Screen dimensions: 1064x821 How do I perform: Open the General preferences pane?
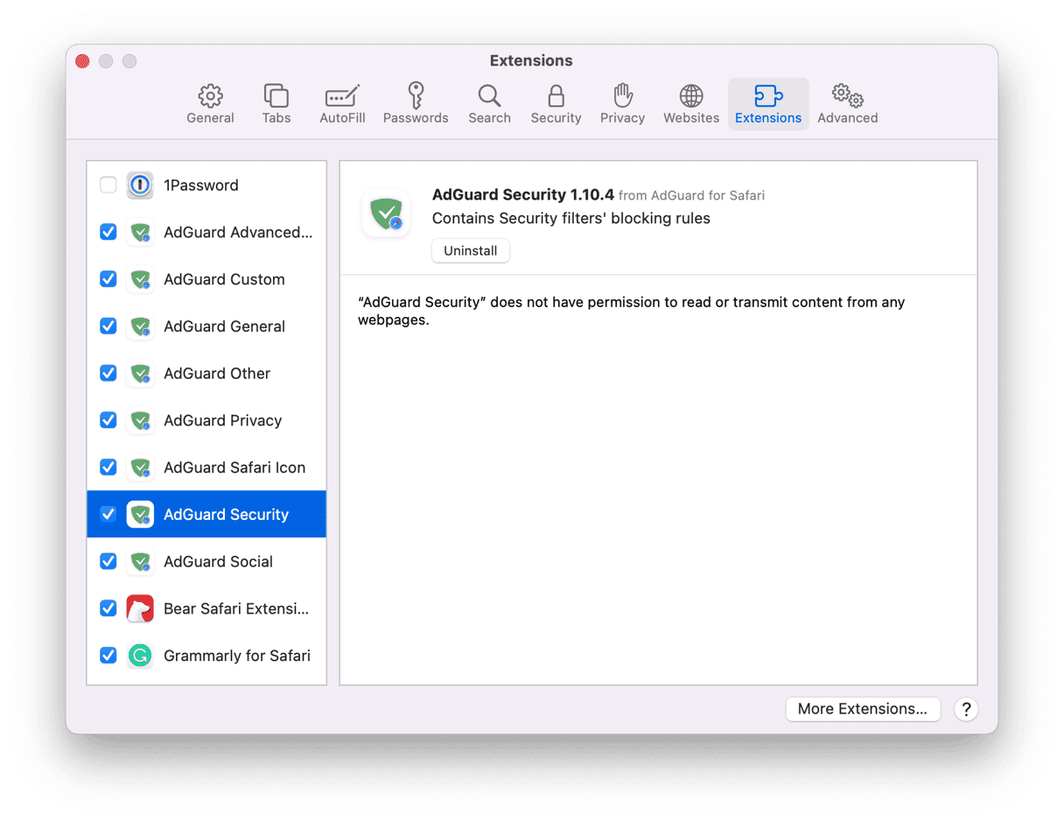[210, 104]
